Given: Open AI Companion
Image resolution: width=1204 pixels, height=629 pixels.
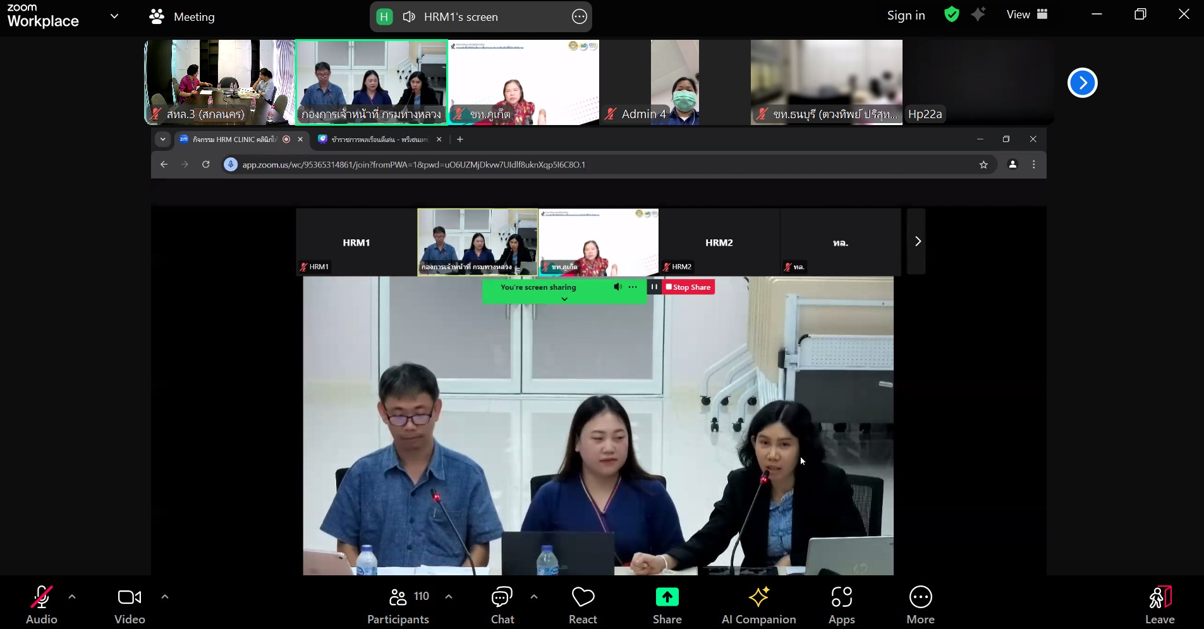Looking at the screenshot, I should (758, 604).
